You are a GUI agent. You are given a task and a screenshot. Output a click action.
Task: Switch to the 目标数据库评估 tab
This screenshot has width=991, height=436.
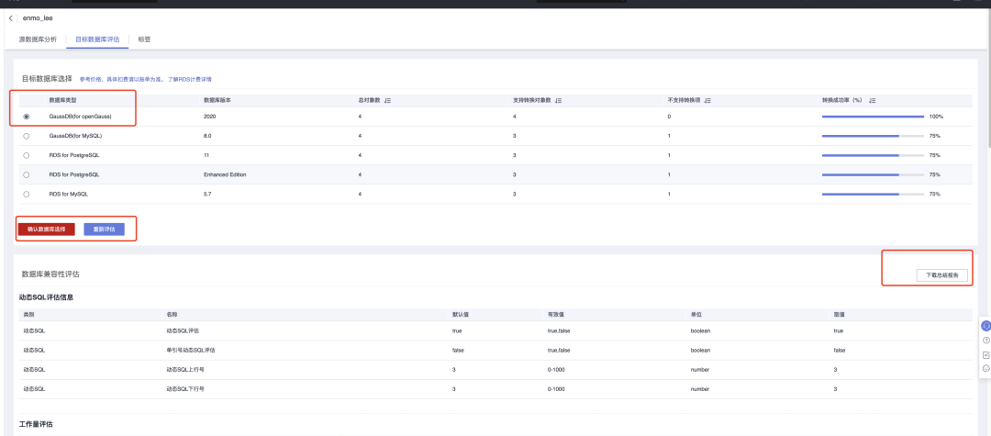pos(97,39)
